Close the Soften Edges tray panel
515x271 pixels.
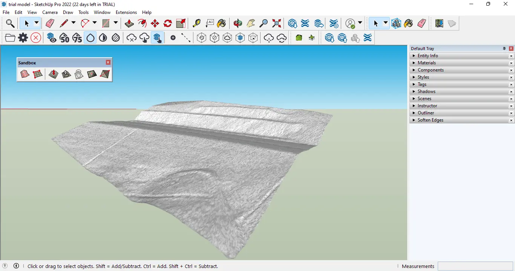(511, 120)
